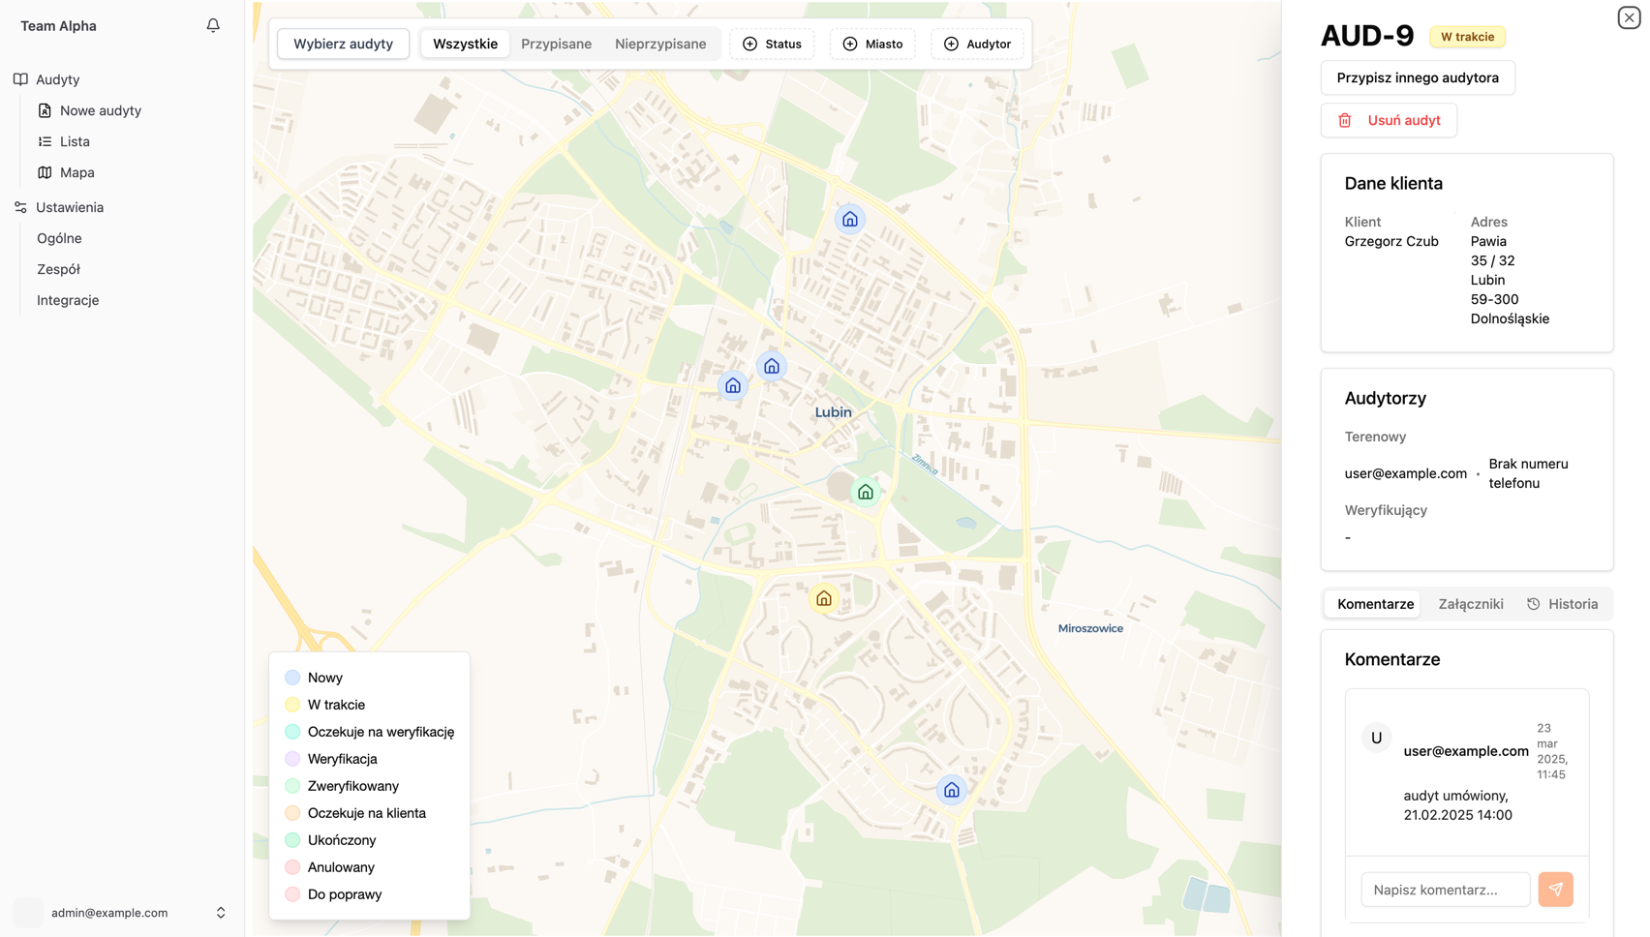Click the 'Usuń audyt' button
This screenshot has width=1650, height=937.
(x=1389, y=120)
